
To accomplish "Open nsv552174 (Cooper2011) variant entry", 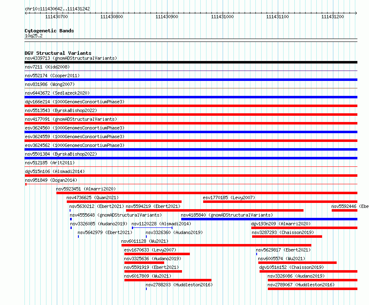I will pyautogui.click(x=52, y=76).
